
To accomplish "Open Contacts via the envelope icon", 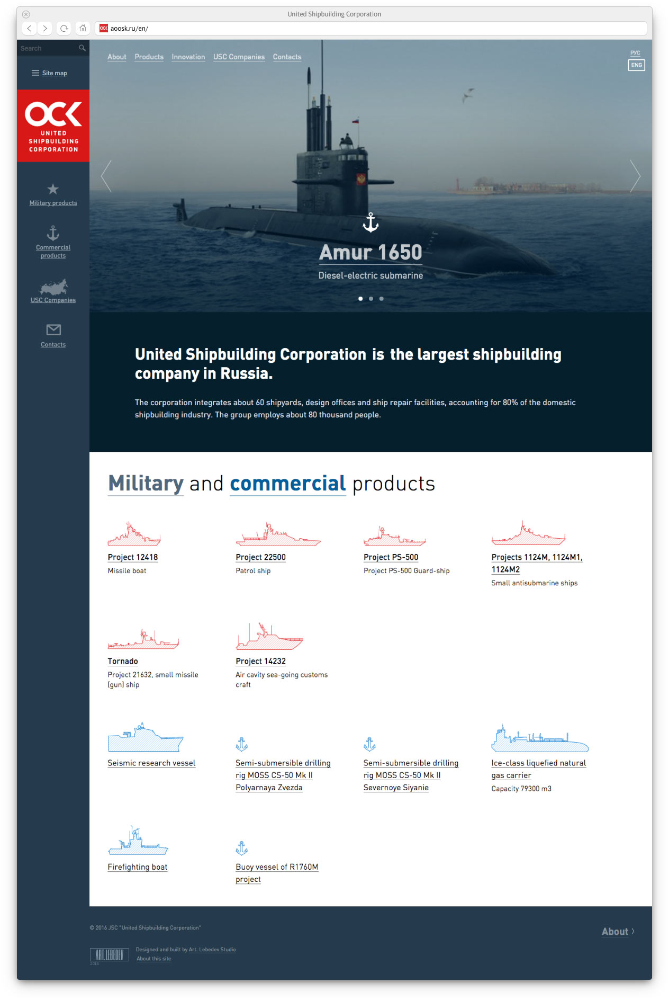I will (53, 330).
